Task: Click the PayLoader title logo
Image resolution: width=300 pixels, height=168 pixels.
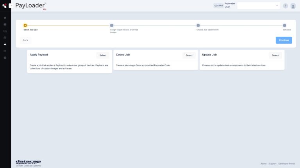Action: [x=30, y=6]
